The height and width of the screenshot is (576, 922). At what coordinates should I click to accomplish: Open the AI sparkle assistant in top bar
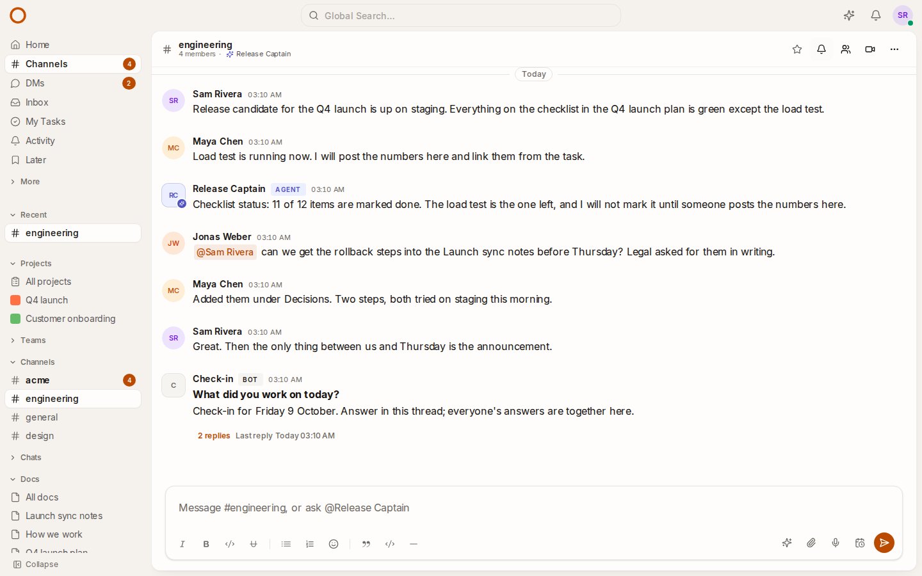(x=849, y=15)
